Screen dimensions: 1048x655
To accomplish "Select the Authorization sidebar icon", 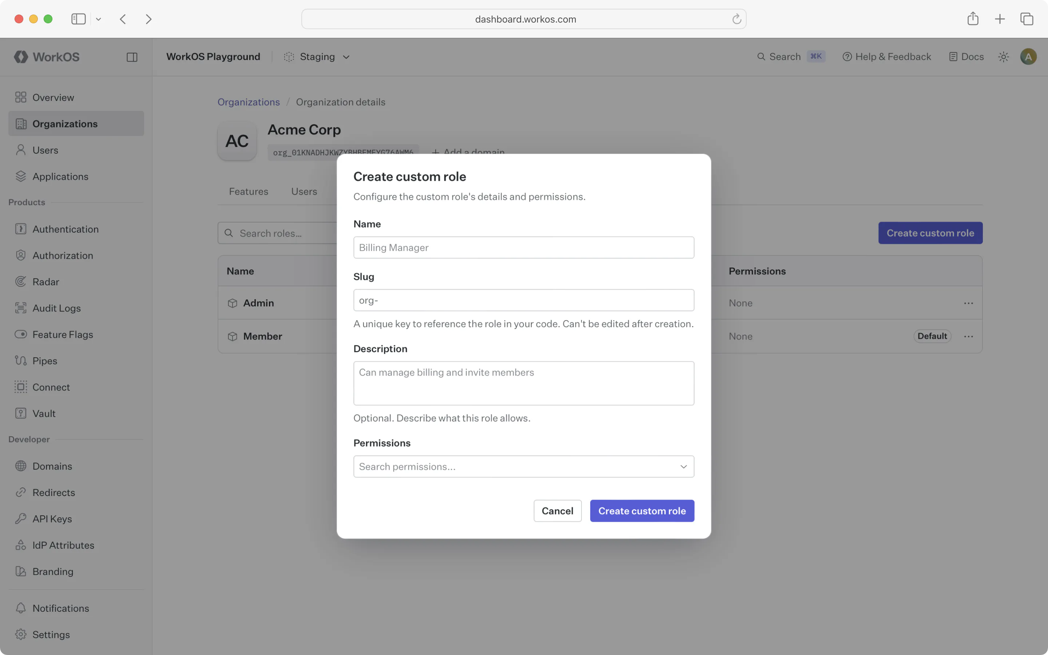I will point(21,255).
